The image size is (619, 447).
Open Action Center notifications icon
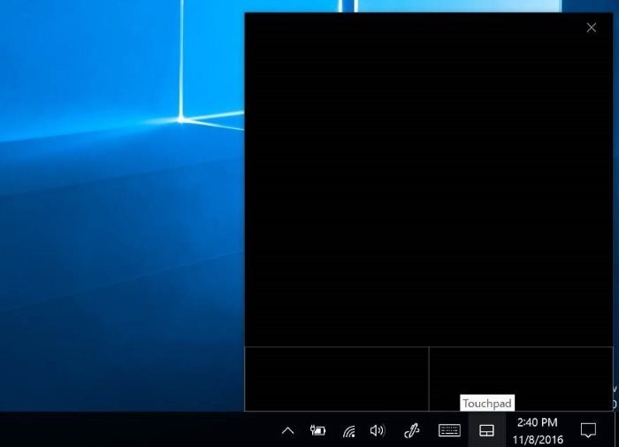[588, 430]
